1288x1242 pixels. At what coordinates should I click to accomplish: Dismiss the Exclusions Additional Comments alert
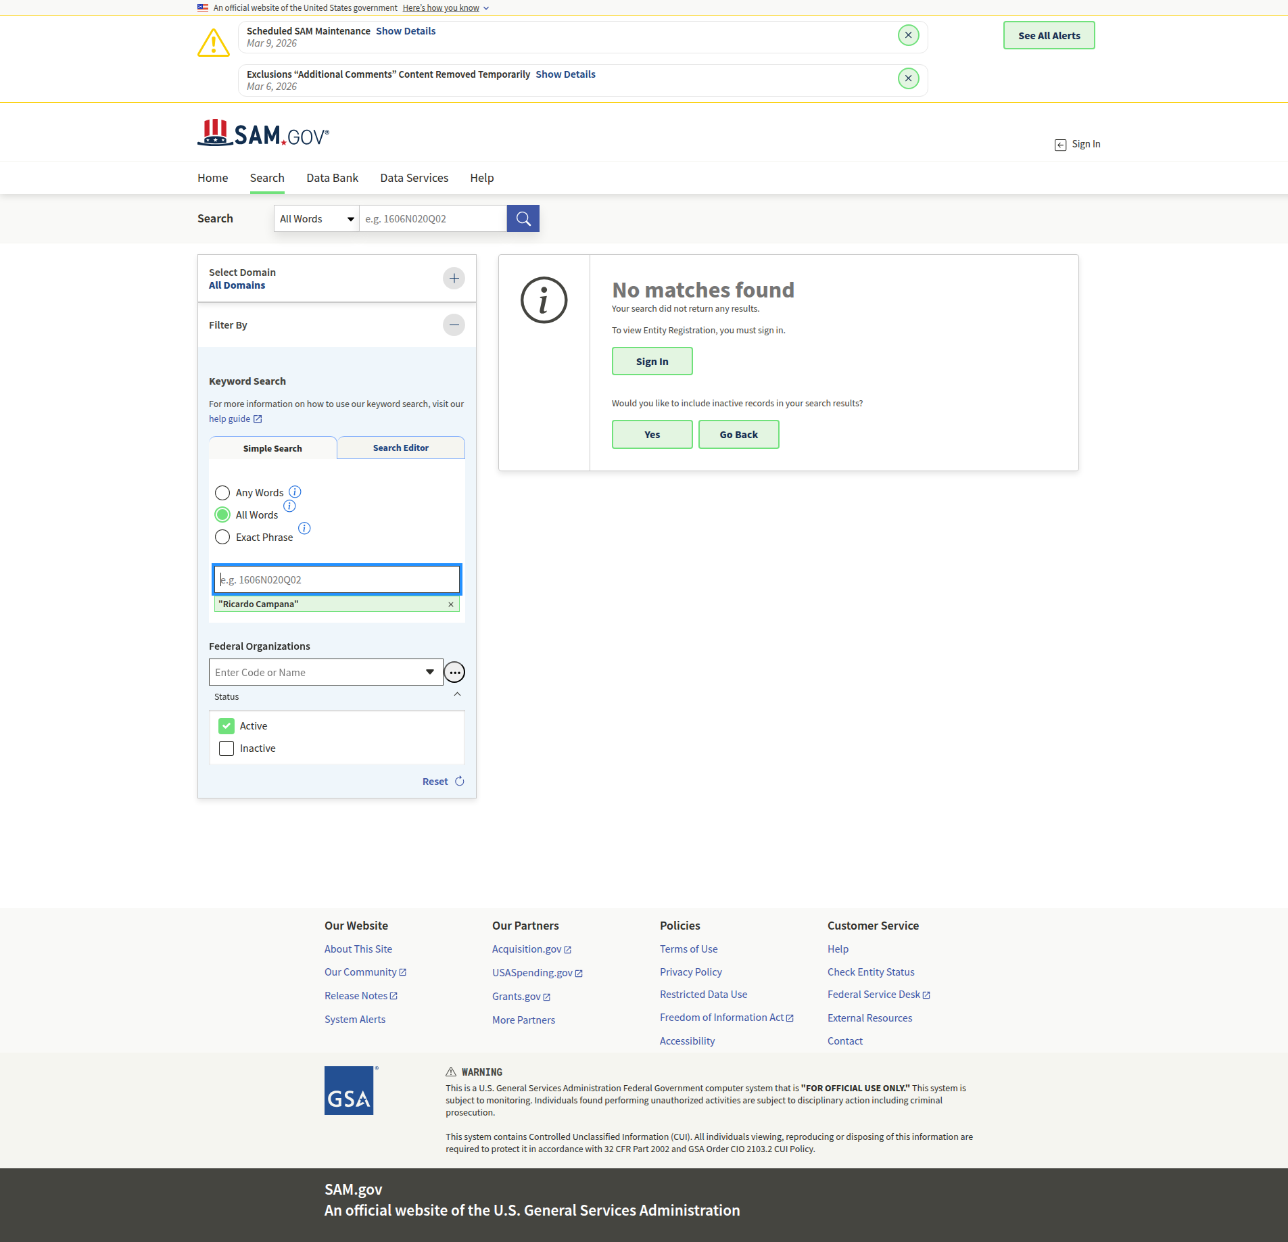908,78
